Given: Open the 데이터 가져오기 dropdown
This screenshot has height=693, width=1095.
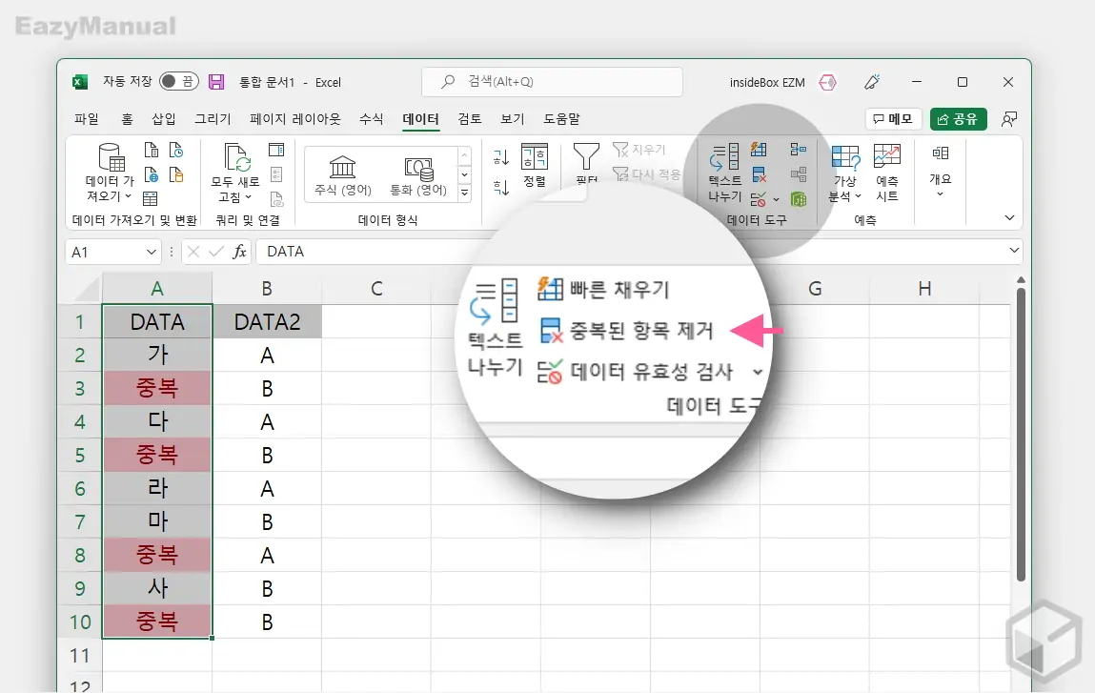Looking at the screenshot, I should 110,173.
